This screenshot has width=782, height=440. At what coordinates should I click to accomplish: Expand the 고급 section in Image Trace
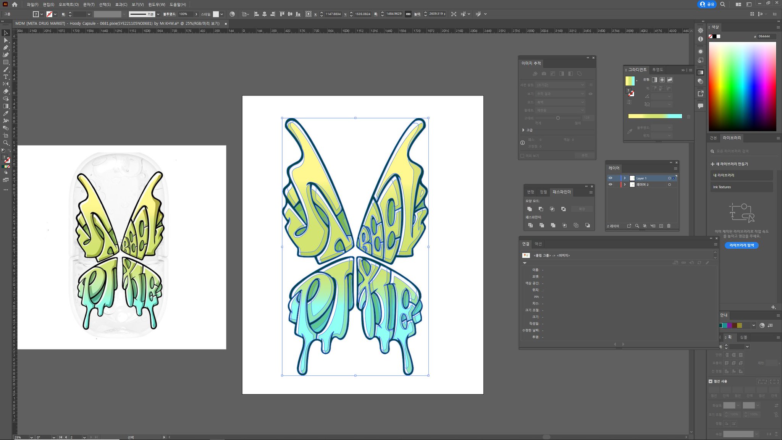pos(523,130)
